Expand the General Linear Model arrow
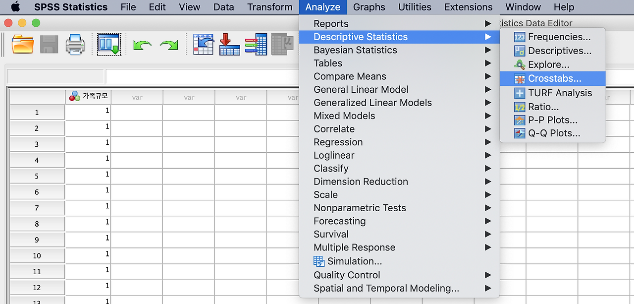This screenshot has height=304, width=634. click(488, 89)
